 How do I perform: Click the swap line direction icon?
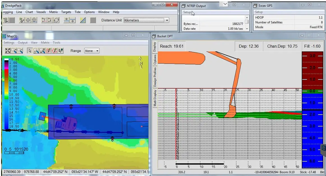click(x=56, y=20)
